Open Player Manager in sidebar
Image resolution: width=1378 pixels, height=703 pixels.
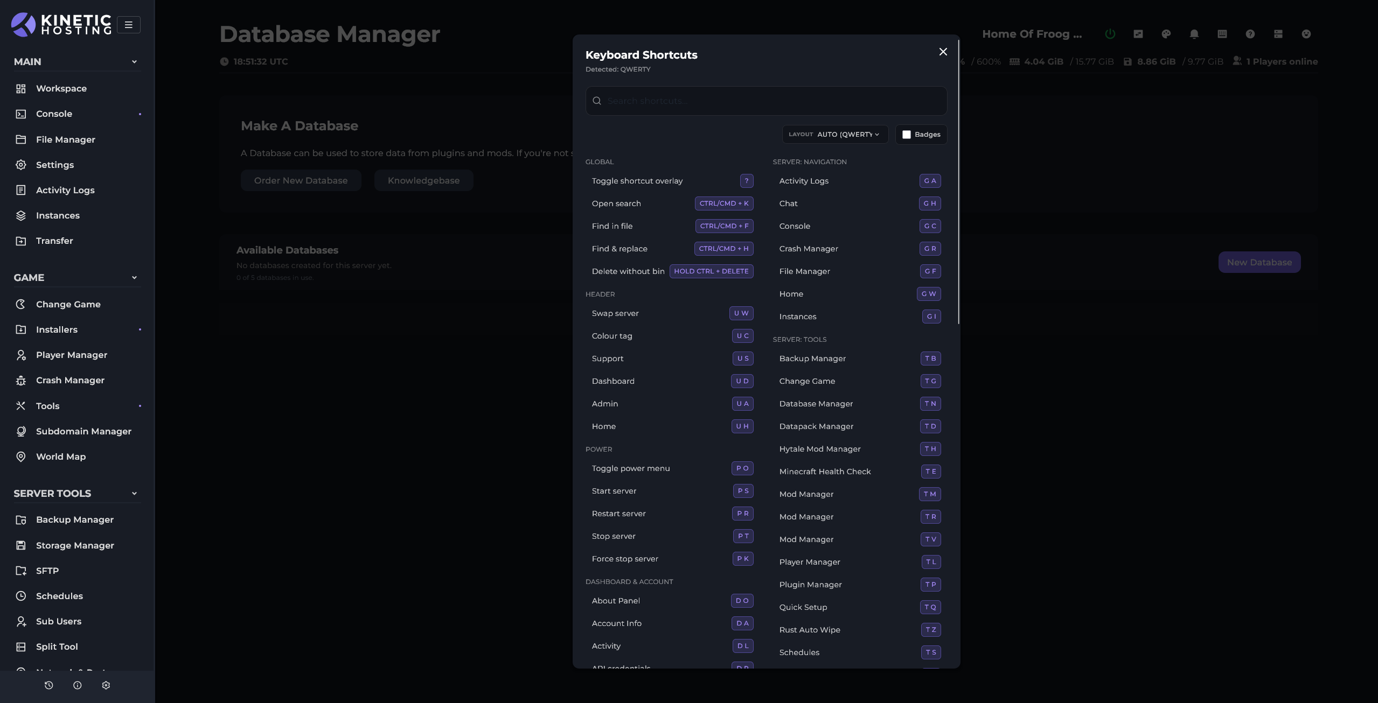[x=71, y=355]
